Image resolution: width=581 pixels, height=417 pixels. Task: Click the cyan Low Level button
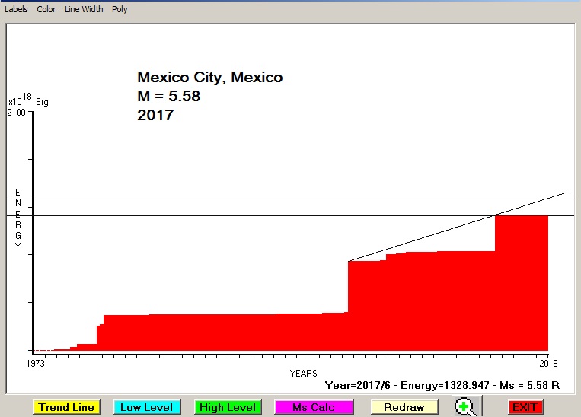[147, 407]
